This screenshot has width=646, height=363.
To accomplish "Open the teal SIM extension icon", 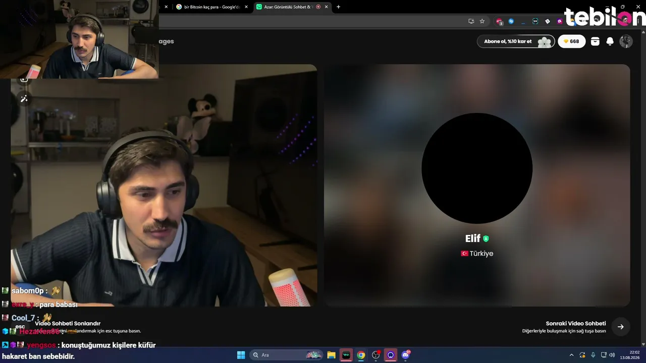I will tap(535, 21).
